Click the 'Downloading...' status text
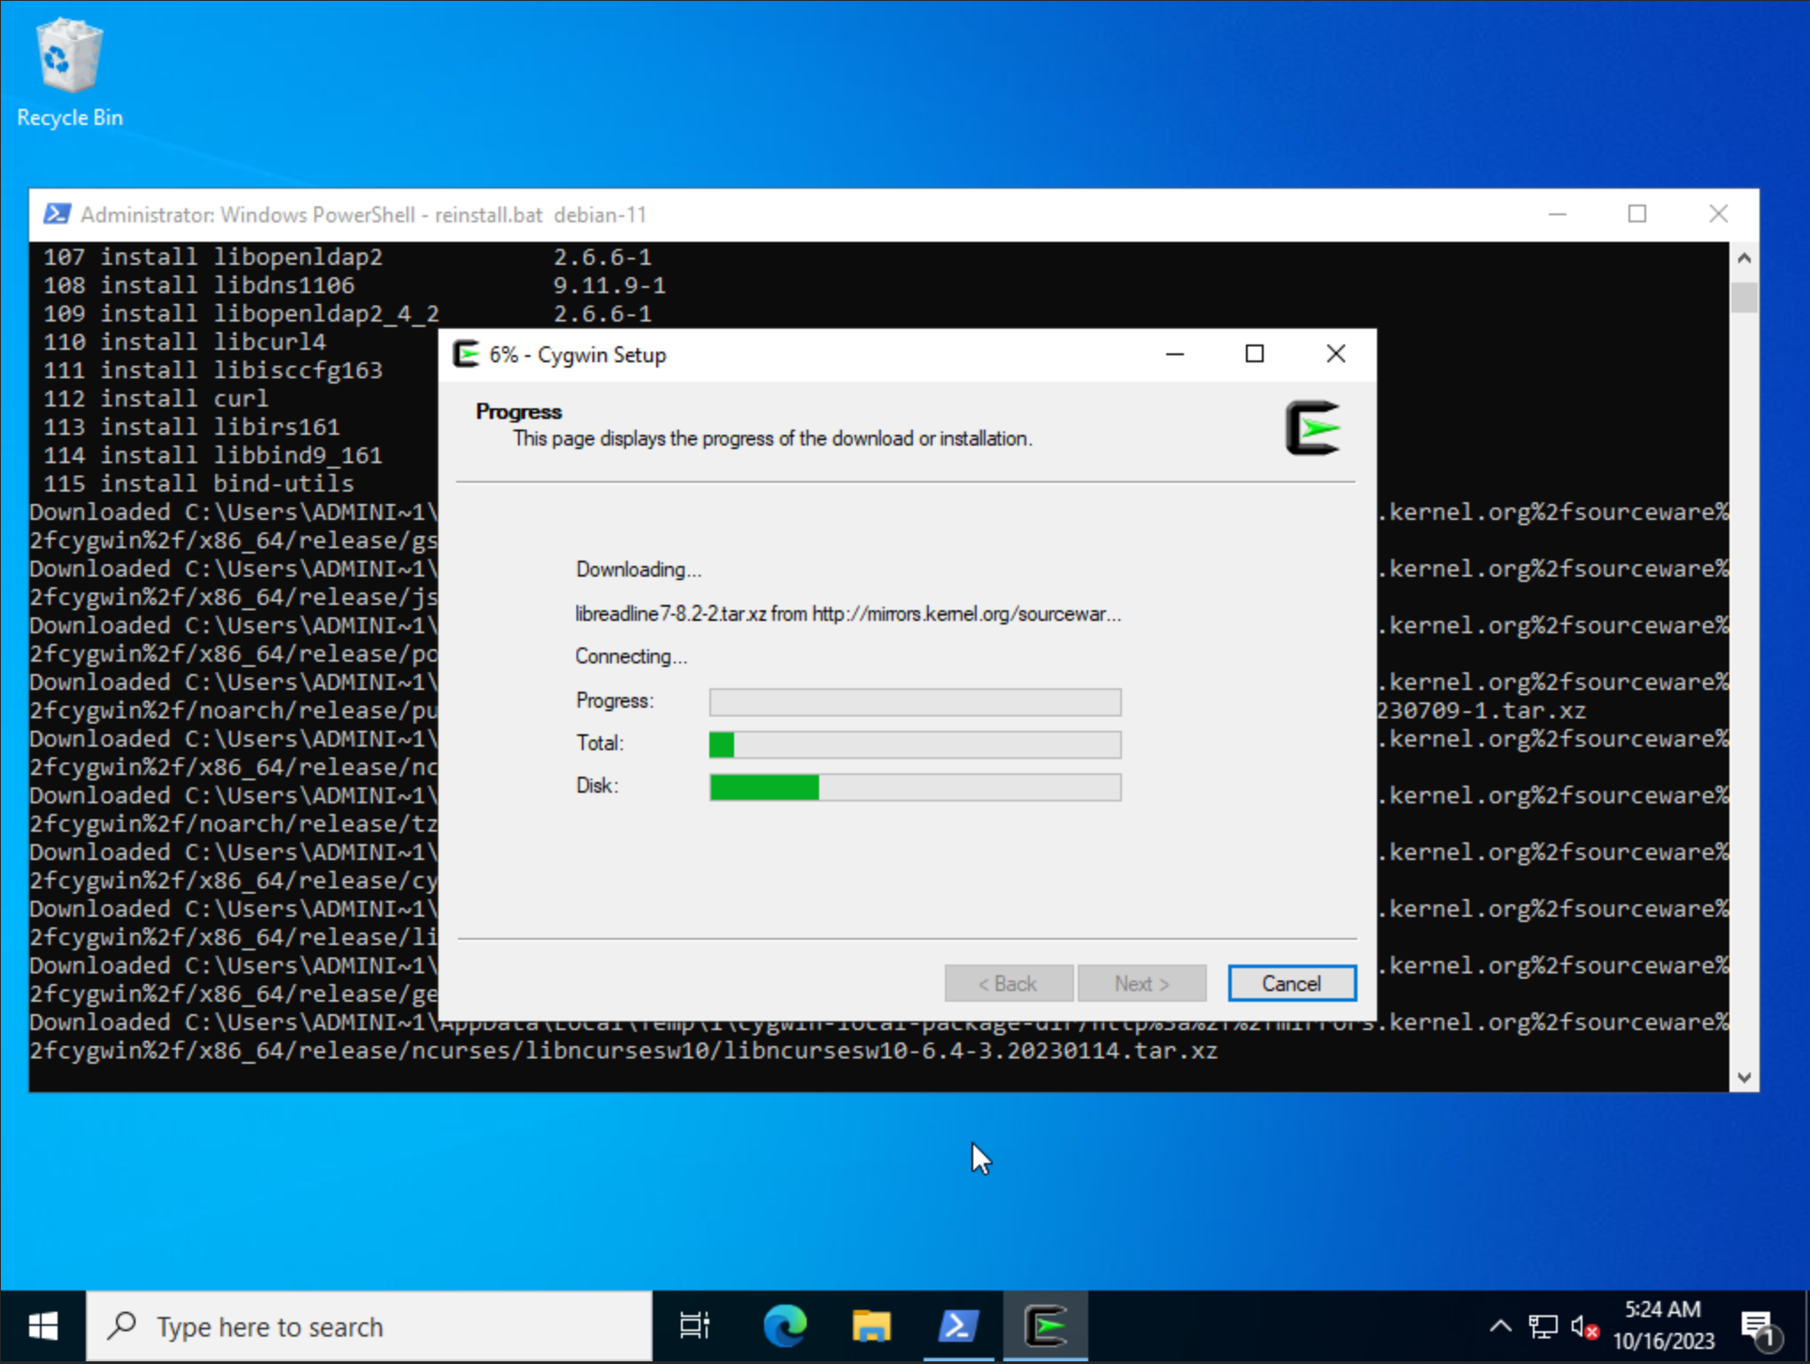 tap(638, 570)
